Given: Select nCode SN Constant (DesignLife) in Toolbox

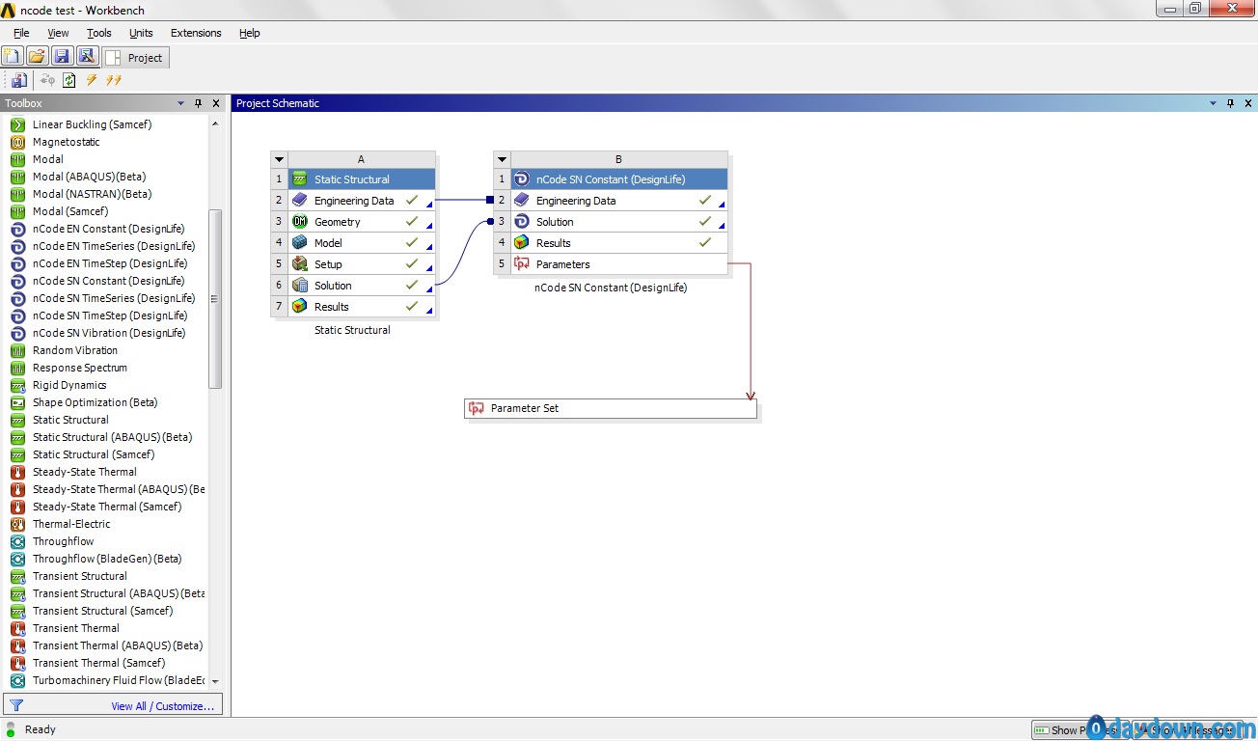Looking at the screenshot, I should pos(108,281).
